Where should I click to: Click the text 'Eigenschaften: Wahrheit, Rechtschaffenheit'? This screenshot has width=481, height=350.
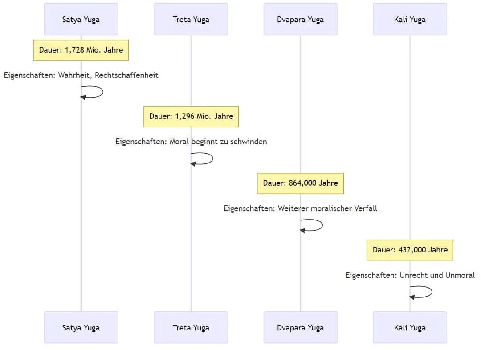81,75
